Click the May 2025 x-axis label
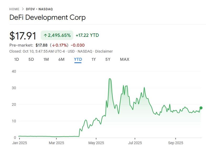The image size is (211, 151). pyautogui.click(x=96, y=143)
